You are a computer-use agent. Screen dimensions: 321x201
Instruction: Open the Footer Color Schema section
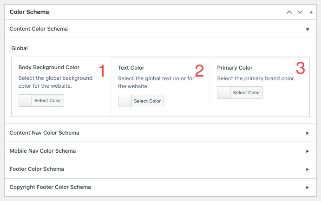click(x=37, y=169)
